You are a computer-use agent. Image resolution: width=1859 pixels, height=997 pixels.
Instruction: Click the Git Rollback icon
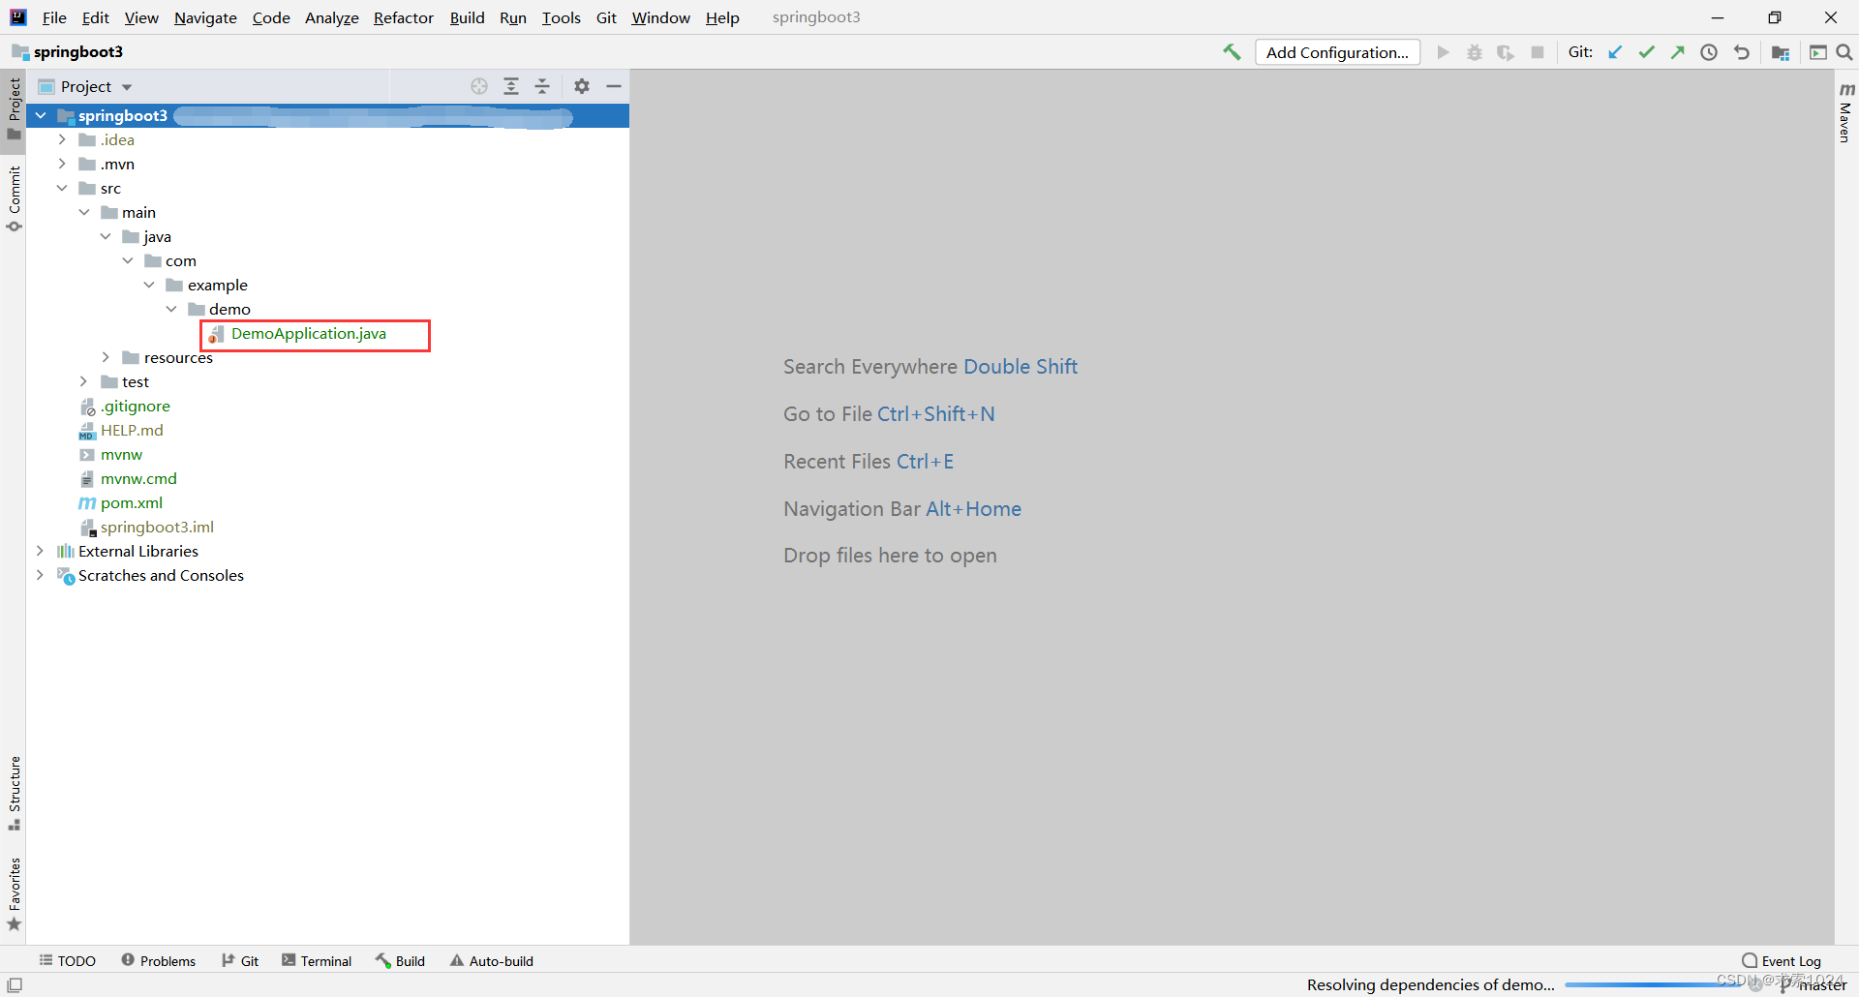tap(1741, 52)
